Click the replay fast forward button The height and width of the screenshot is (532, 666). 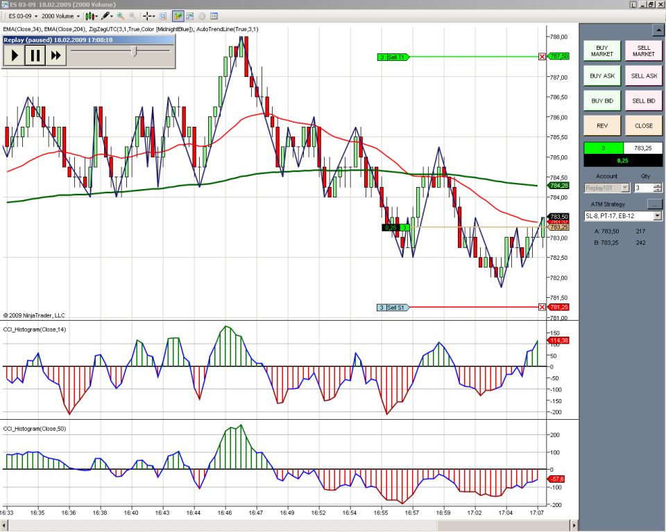[x=56, y=56]
